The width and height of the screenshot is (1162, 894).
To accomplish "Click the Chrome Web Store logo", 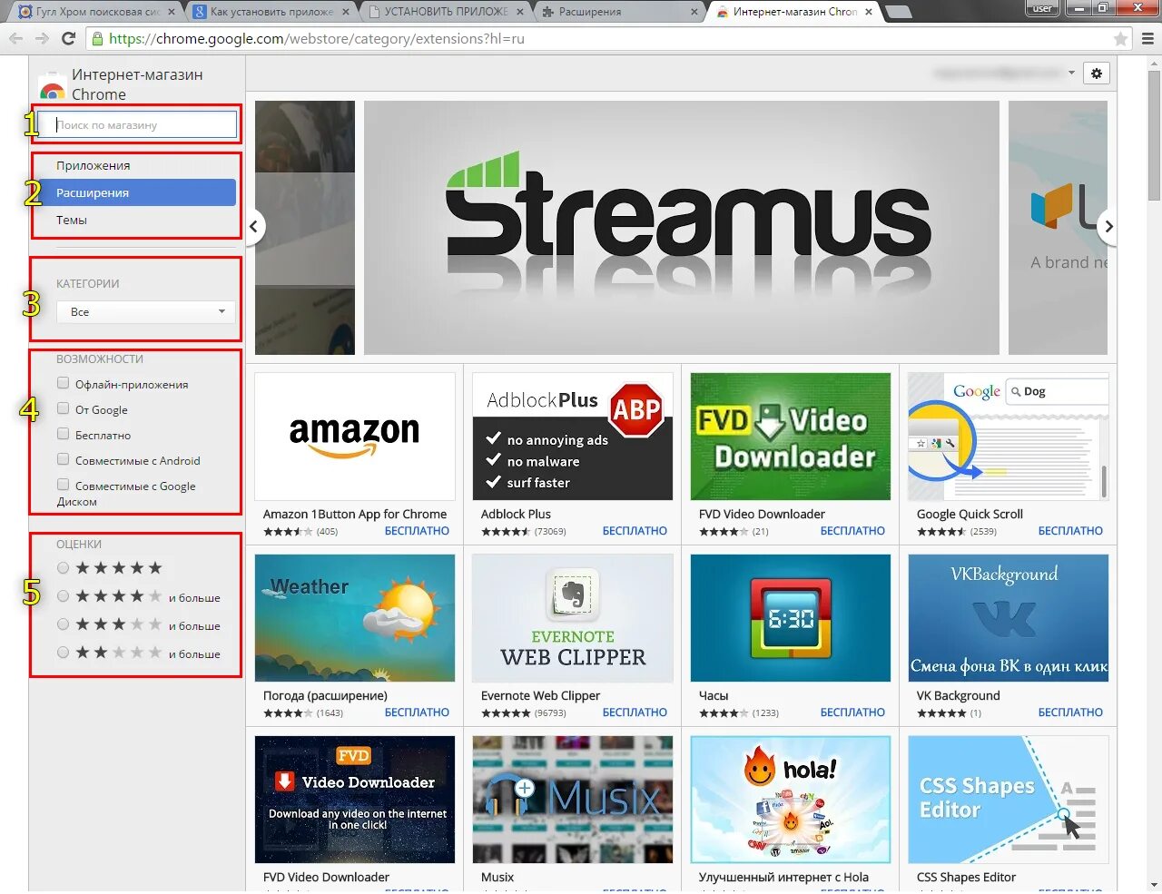I will pos(52,89).
